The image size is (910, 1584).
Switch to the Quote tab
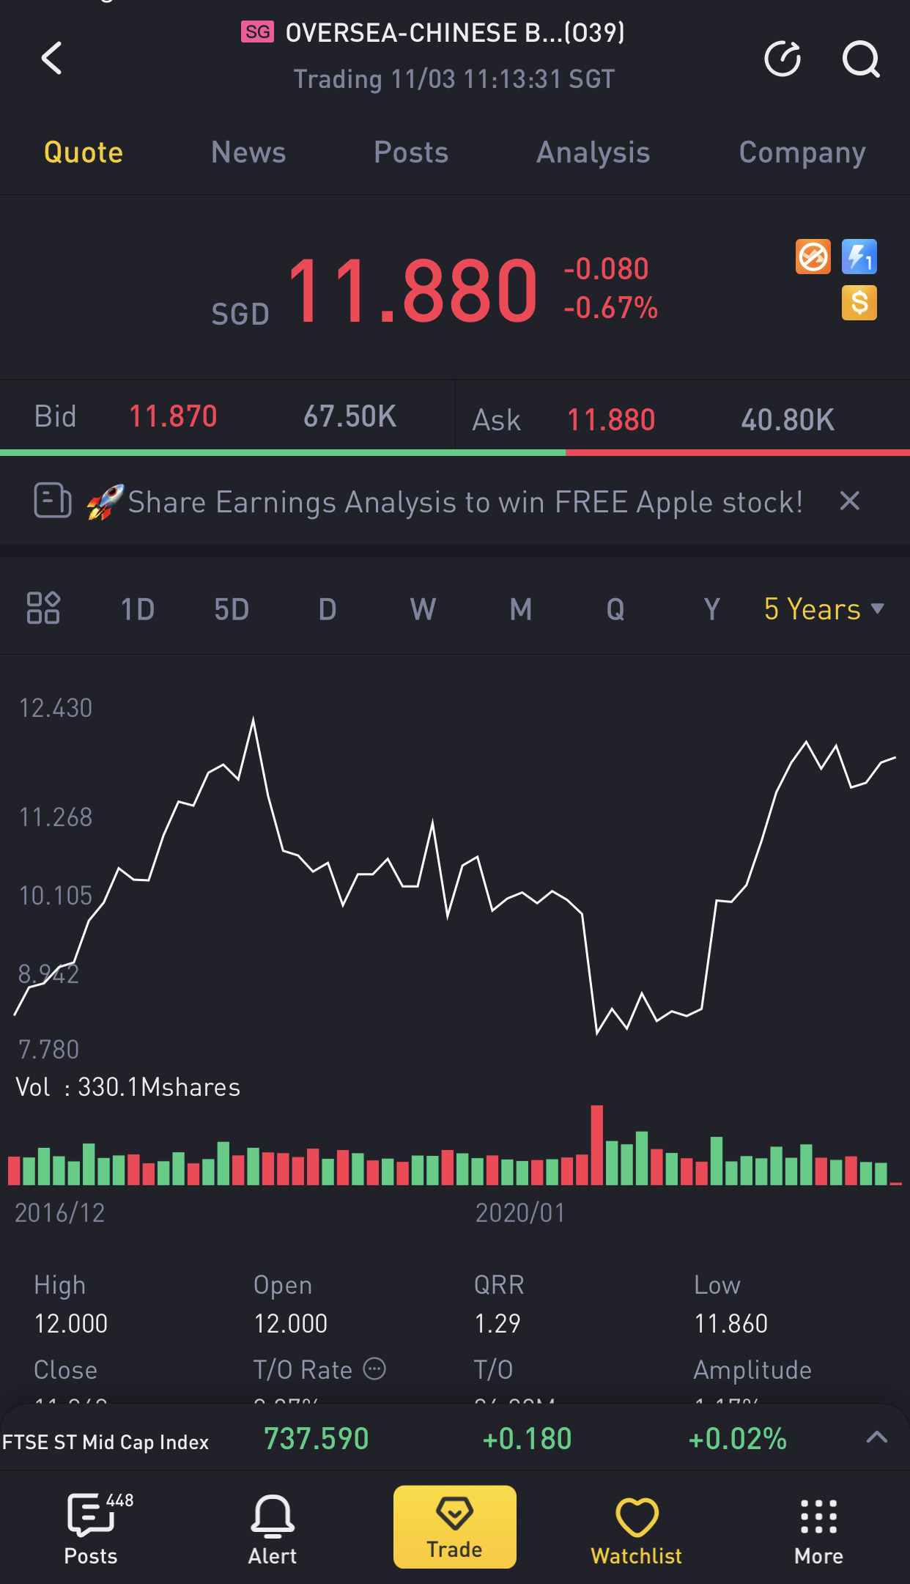click(x=84, y=152)
